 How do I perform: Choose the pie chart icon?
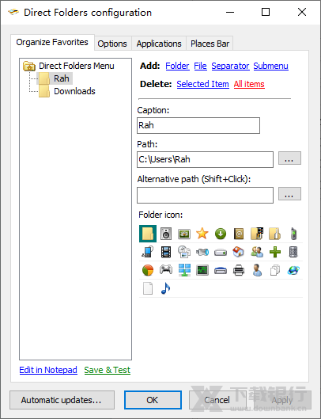pos(148,270)
